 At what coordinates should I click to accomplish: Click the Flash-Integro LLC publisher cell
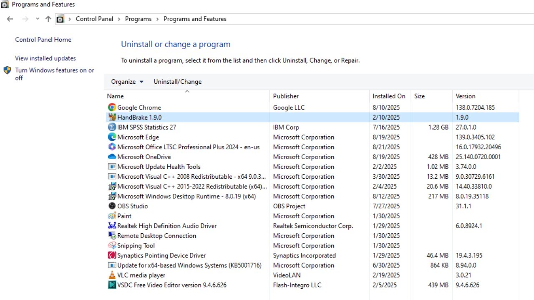297,285
